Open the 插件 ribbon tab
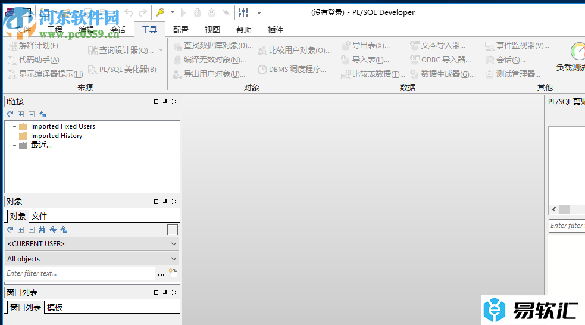Viewport: 585px width, 325px height. click(x=276, y=30)
